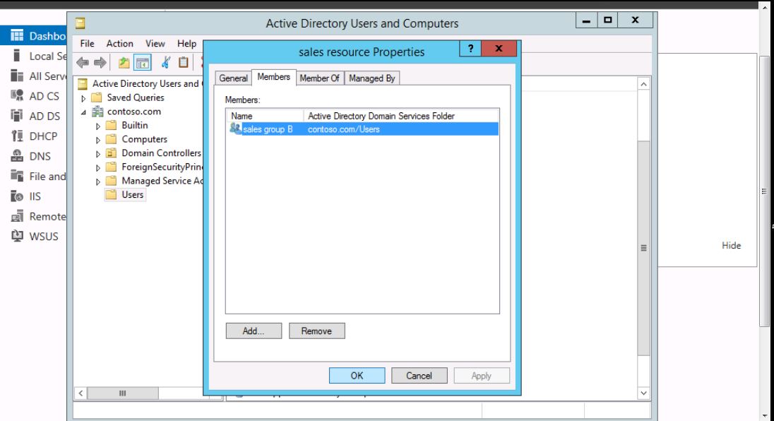774x421 pixels.
Task: Select Local Server in Server Manager sidebar
Action: [37, 57]
